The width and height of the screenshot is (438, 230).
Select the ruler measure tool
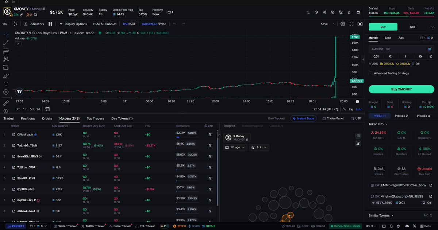(6, 104)
